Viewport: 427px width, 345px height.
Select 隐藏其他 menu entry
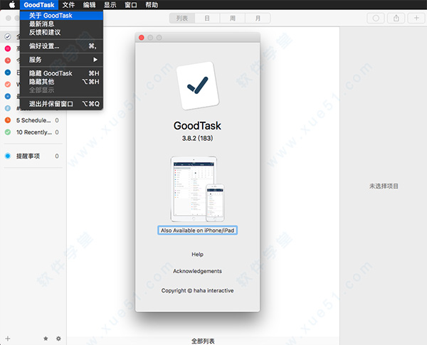[61, 82]
